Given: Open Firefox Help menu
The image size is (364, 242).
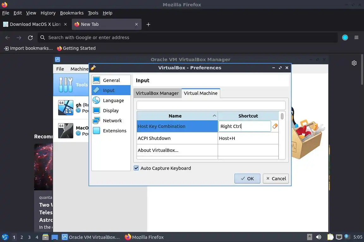Looking at the screenshot, I should [107, 13].
